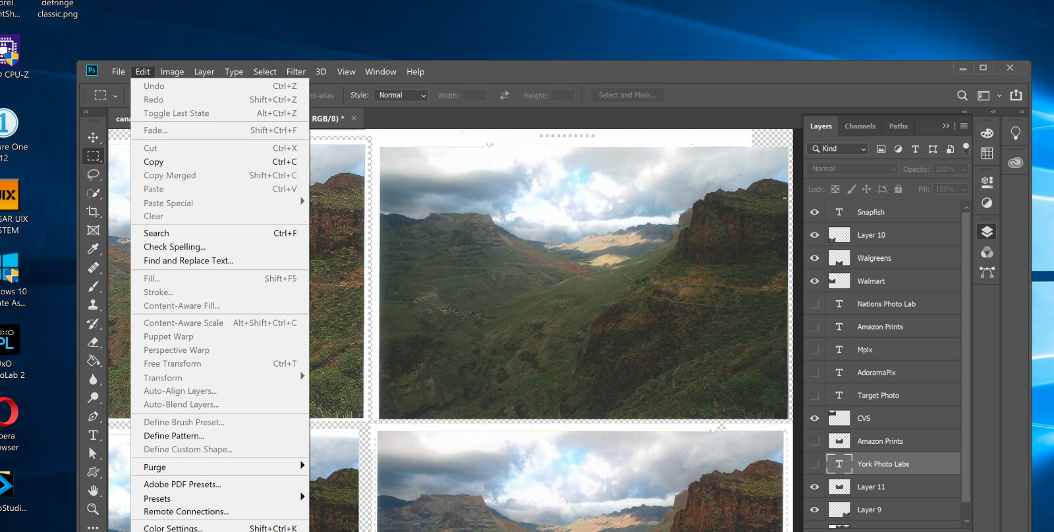
Task: Hide the Walgreens layer
Action: (814, 258)
